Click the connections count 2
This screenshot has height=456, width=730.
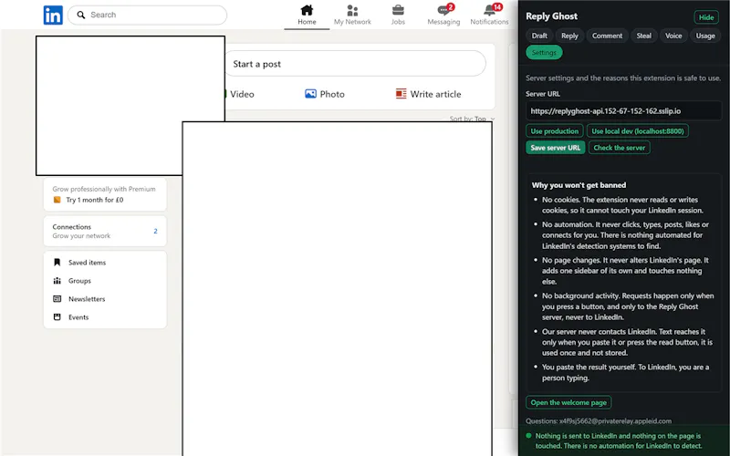pyautogui.click(x=155, y=231)
